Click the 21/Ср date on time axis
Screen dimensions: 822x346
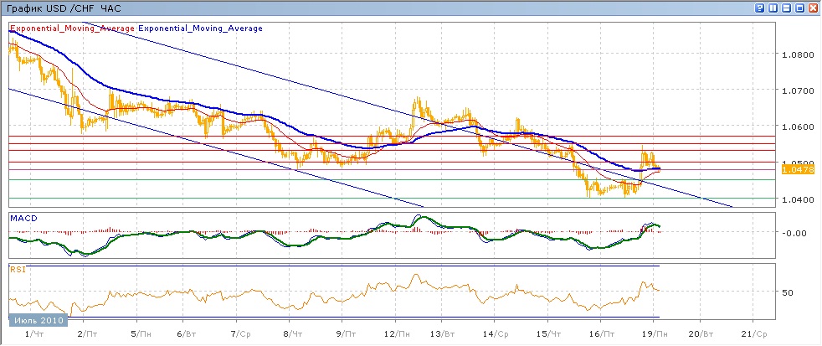click(753, 333)
